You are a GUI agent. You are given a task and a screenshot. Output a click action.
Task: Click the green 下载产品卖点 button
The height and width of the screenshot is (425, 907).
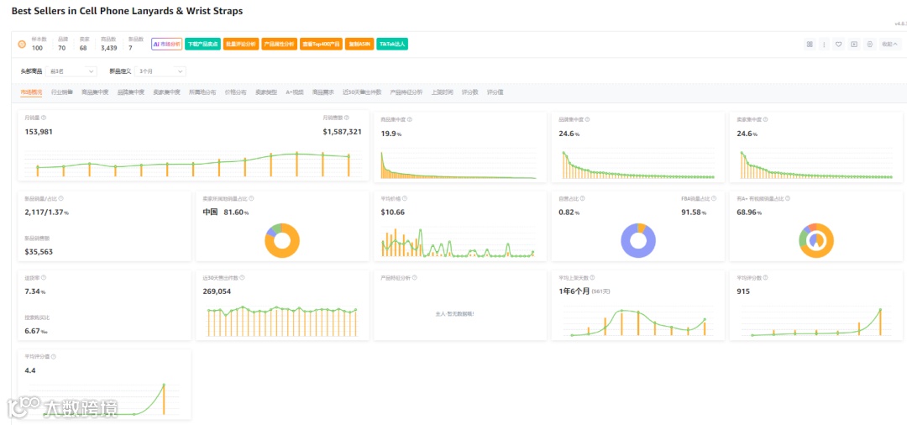pyautogui.click(x=202, y=44)
